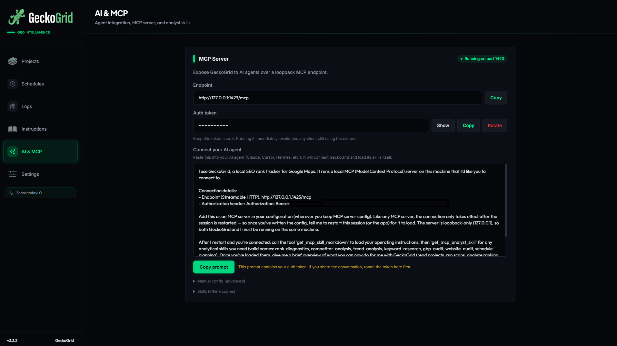This screenshot has height=346, width=617.
Task: Click the Logs clipboard icon
Action: coord(13,106)
